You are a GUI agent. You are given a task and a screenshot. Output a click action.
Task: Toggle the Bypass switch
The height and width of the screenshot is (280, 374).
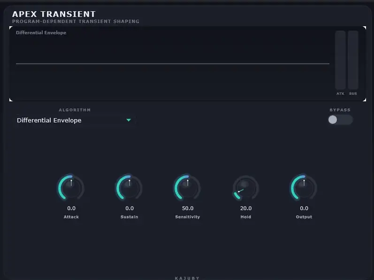pyautogui.click(x=340, y=120)
